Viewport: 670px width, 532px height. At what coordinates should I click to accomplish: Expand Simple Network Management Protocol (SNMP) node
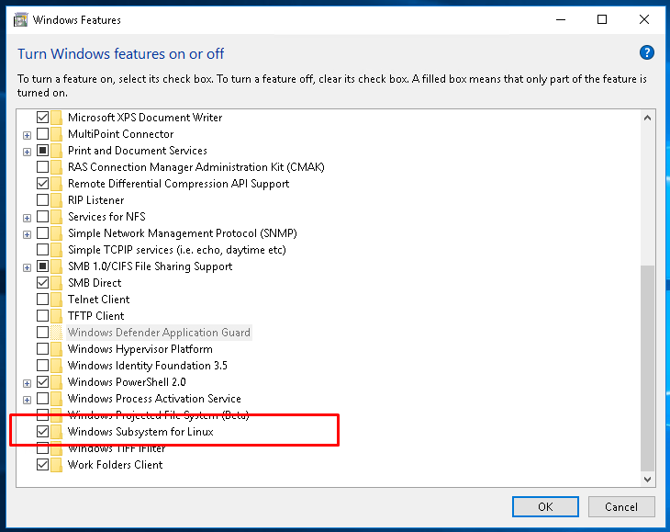(27, 235)
